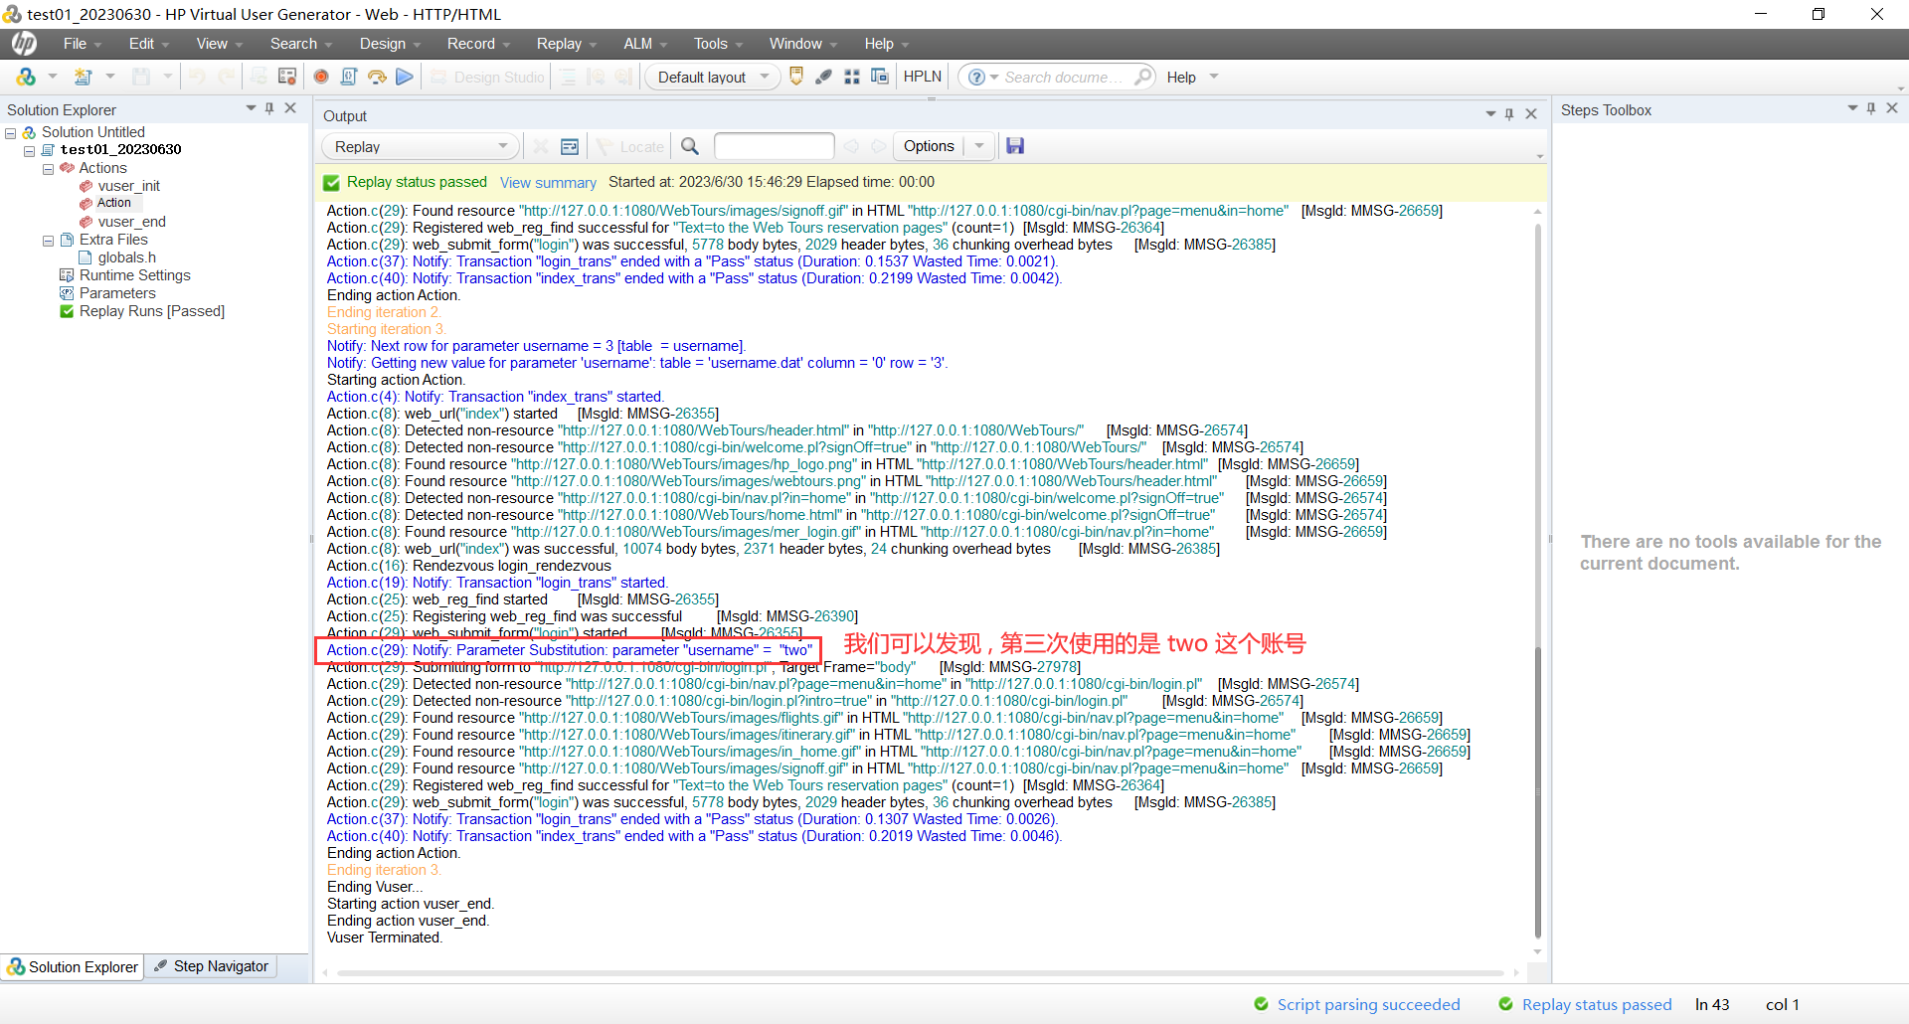1909x1024 pixels.
Task: Collapse the test01_20230630 script node
Action: (x=30, y=151)
